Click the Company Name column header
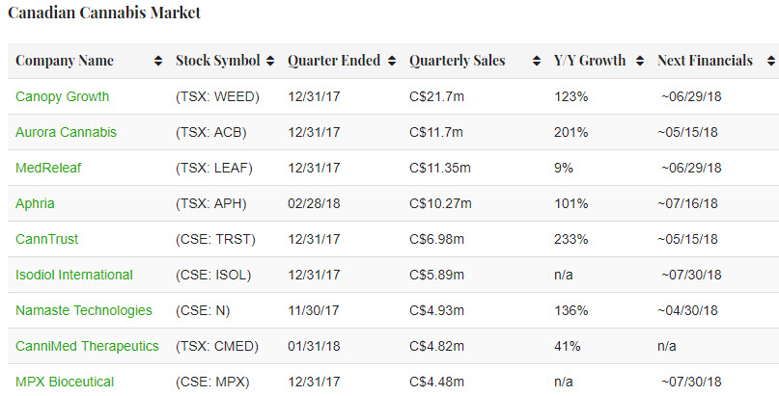 click(65, 61)
